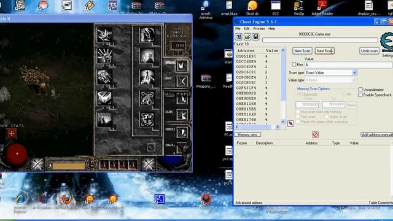Viewport: 393px width, 221px height.
Task: Open the Value type dropdown
Action: 331,80
